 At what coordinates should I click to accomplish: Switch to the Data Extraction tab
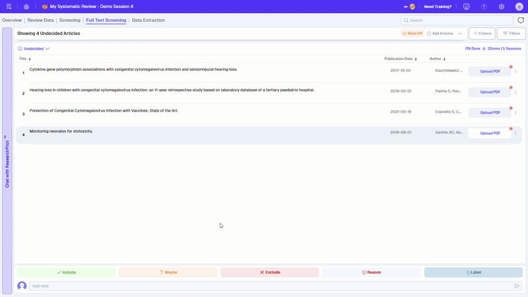pyautogui.click(x=148, y=20)
